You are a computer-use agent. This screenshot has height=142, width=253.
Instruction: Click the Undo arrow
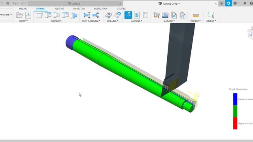click(x=14, y=3)
